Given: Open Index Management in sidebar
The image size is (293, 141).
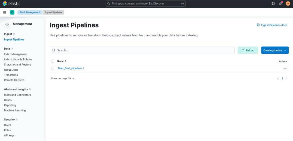Looking at the screenshot, I should click(x=16, y=54).
